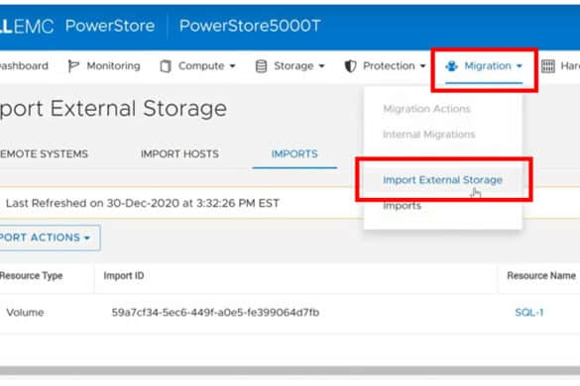Click the Monitoring navigation item
580x386 pixels.
pyautogui.click(x=104, y=66)
